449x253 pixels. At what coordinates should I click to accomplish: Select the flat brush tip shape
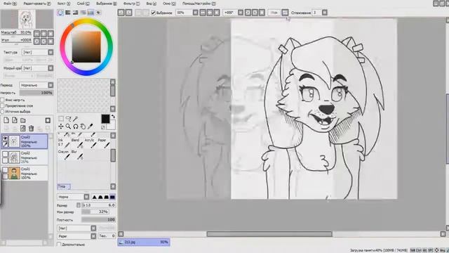(x=112, y=197)
